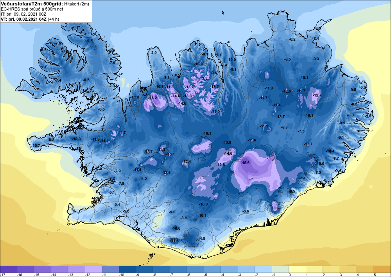Click the -9.6 temperature label

[214, 73]
